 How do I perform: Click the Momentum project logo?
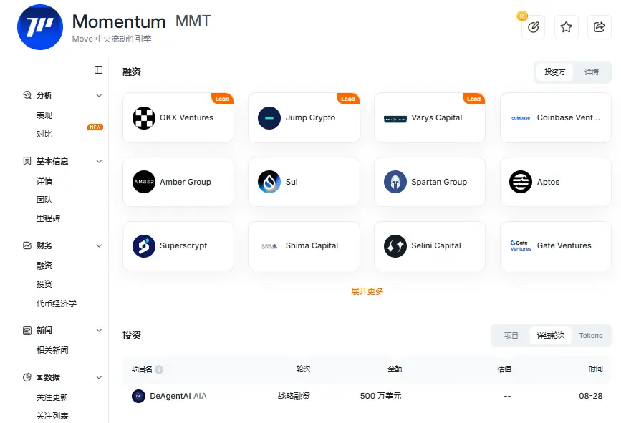pyautogui.click(x=40, y=27)
